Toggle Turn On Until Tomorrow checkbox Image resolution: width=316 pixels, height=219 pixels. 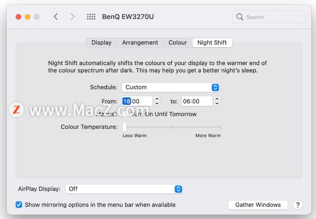click(x=125, y=114)
